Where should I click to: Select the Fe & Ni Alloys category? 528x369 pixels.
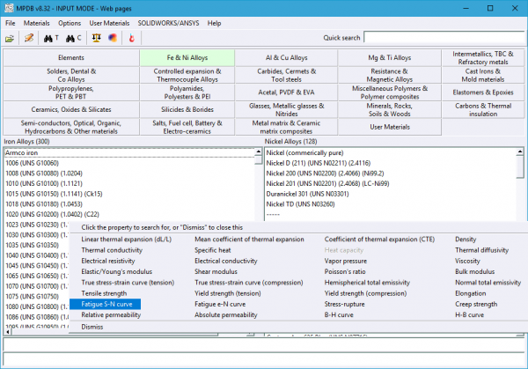(x=187, y=57)
